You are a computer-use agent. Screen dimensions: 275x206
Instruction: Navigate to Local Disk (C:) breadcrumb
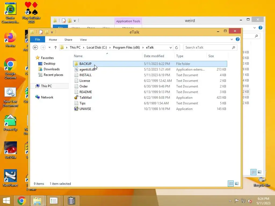click(x=97, y=47)
